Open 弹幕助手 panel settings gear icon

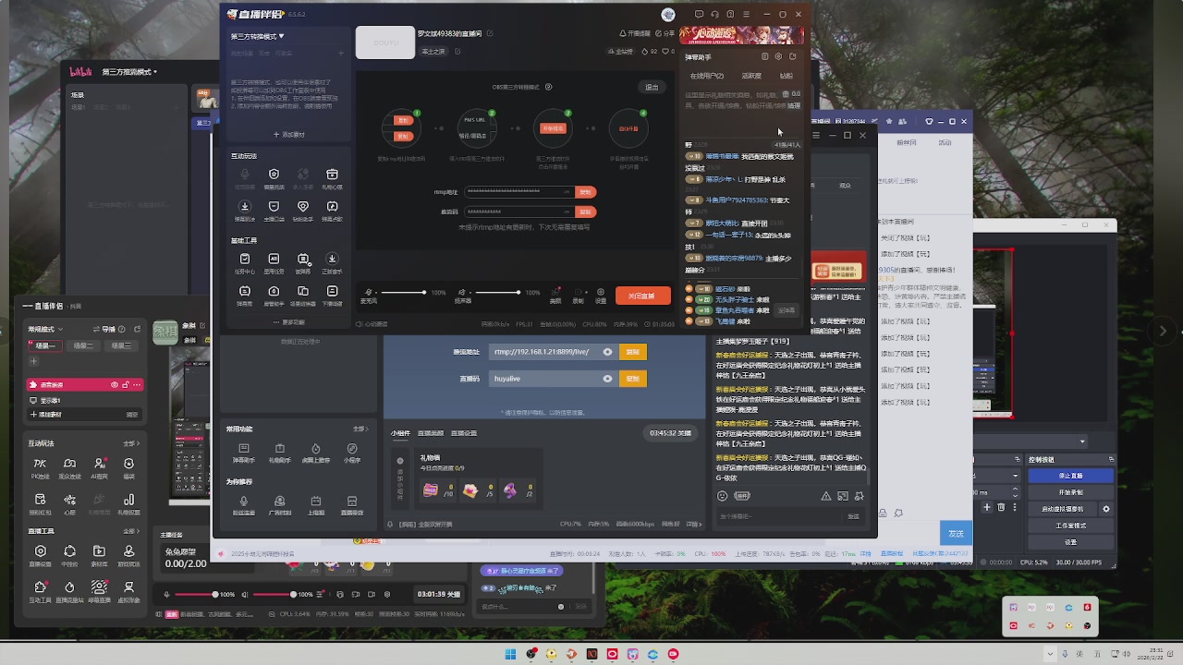[778, 57]
